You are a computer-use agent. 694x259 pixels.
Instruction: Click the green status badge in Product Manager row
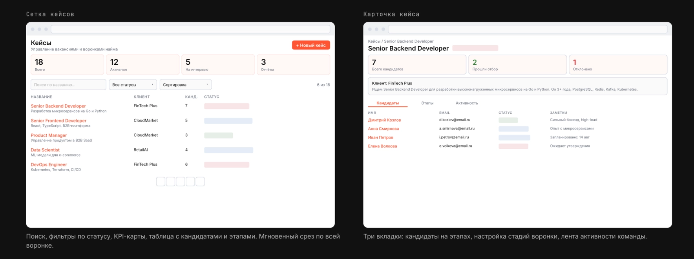click(x=218, y=135)
